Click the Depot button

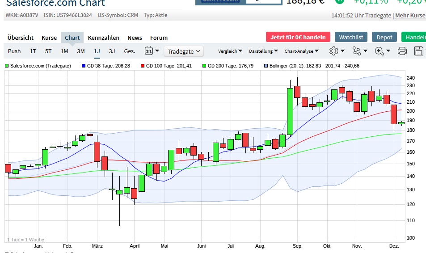coord(384,37)
